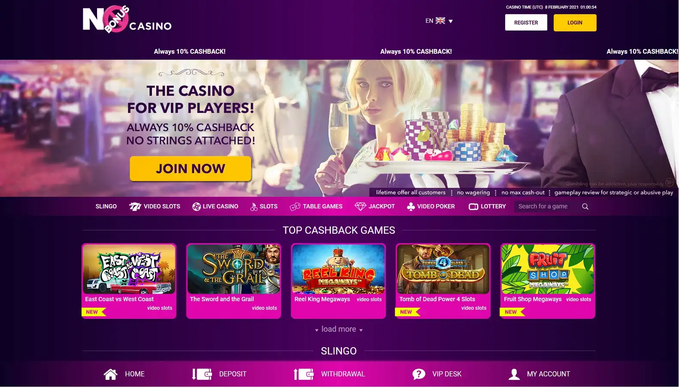Click the Live Casino chip icon

click(196, 207)
